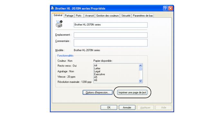Click the 'Vitesse : 20 ppm' text
This screenshot has width=224, height=117.
coord(66,77)
